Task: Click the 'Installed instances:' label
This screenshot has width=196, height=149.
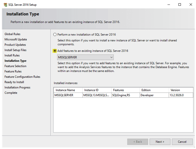Action: pos(66,83)
